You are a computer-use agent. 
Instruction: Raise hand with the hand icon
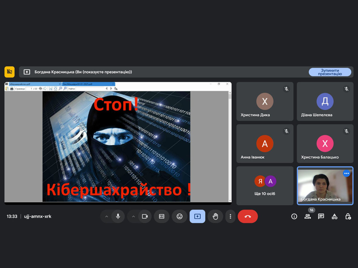[215, 216]
